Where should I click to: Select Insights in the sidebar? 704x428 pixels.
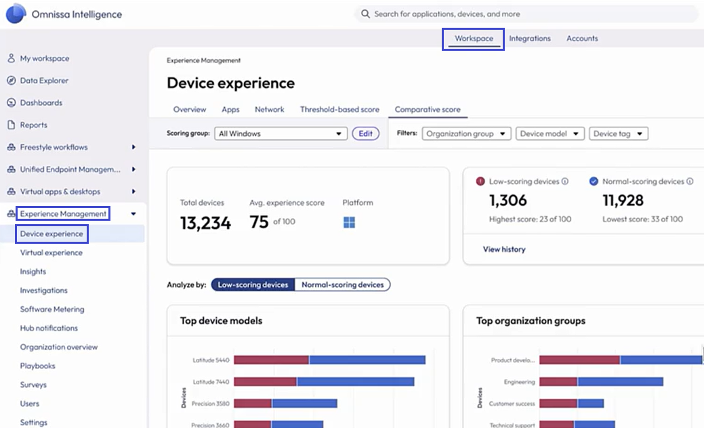pyautogui.click(x=33, y=272)
